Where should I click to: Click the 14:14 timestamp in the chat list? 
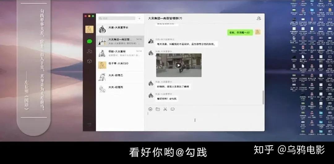[x=139, y=51]
